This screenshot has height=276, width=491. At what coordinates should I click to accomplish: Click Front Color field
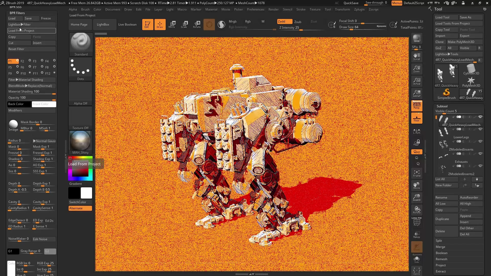pyautogui.click(x=44, y=104)
